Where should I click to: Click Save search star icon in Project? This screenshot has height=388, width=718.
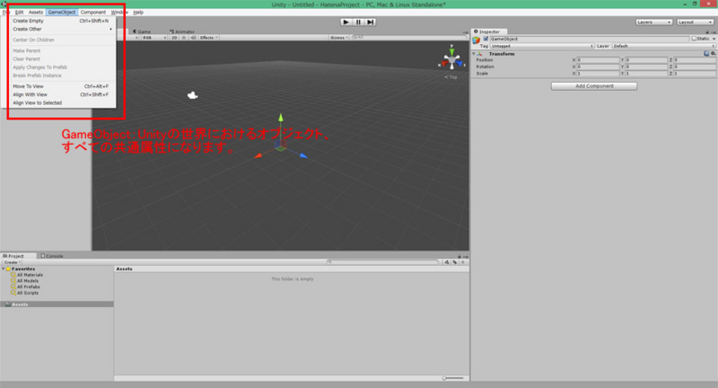pyautogui.click(x=463, y=262)
